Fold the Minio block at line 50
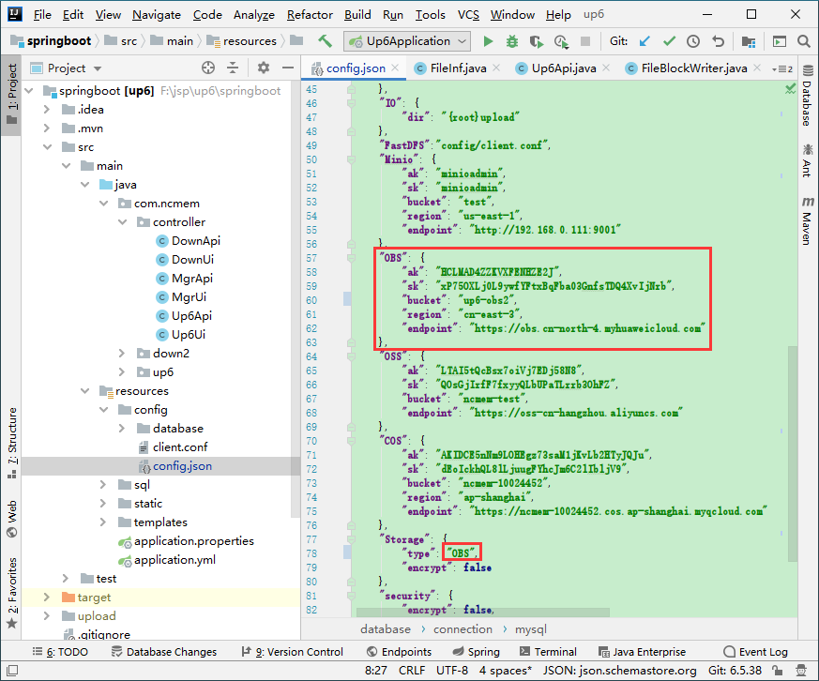Viewport: 819px width, 681px height. pos(351,159)
